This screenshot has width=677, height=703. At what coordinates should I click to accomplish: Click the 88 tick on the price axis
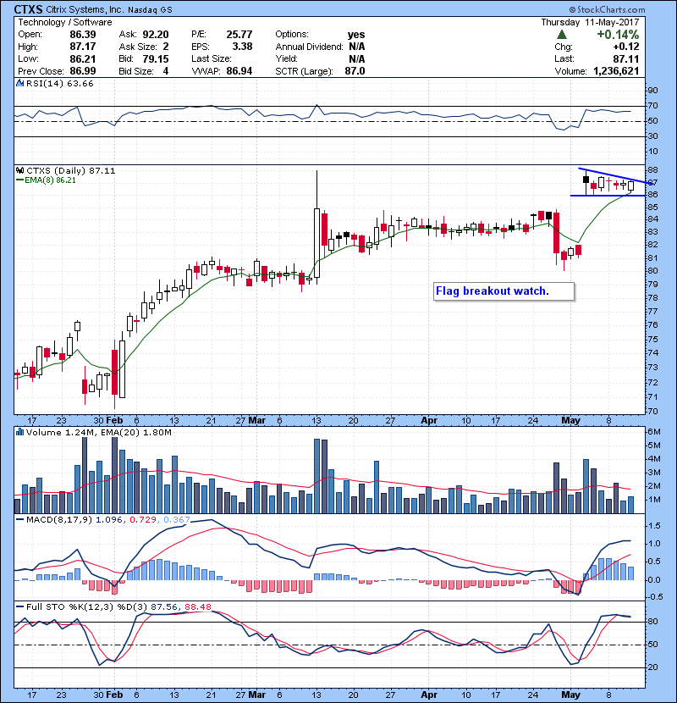click(x=652, y=170)
